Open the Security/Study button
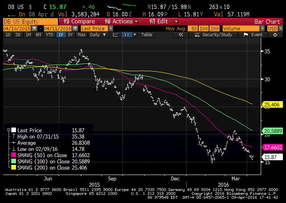286x203 pixels. coord(213,35)
